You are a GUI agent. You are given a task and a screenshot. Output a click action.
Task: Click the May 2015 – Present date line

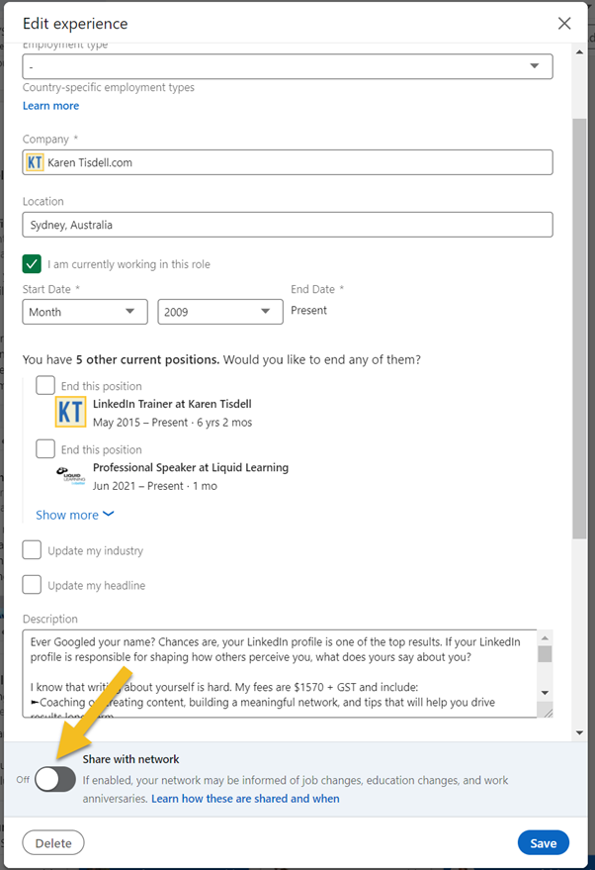[172, 423]
